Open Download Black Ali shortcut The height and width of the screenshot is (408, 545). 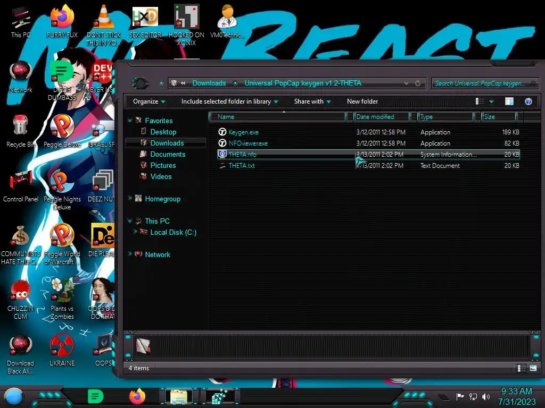(x=21, y=354)
